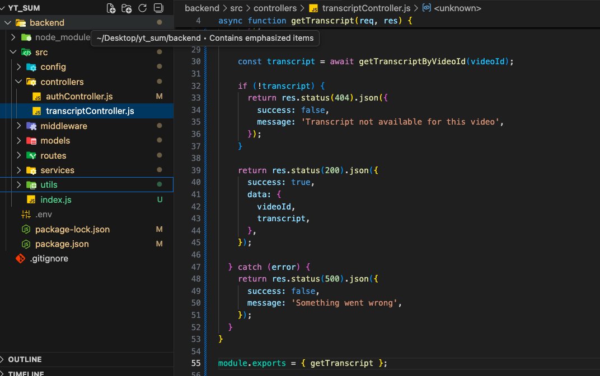Click the New File icon in explorer header

point(111,8)
